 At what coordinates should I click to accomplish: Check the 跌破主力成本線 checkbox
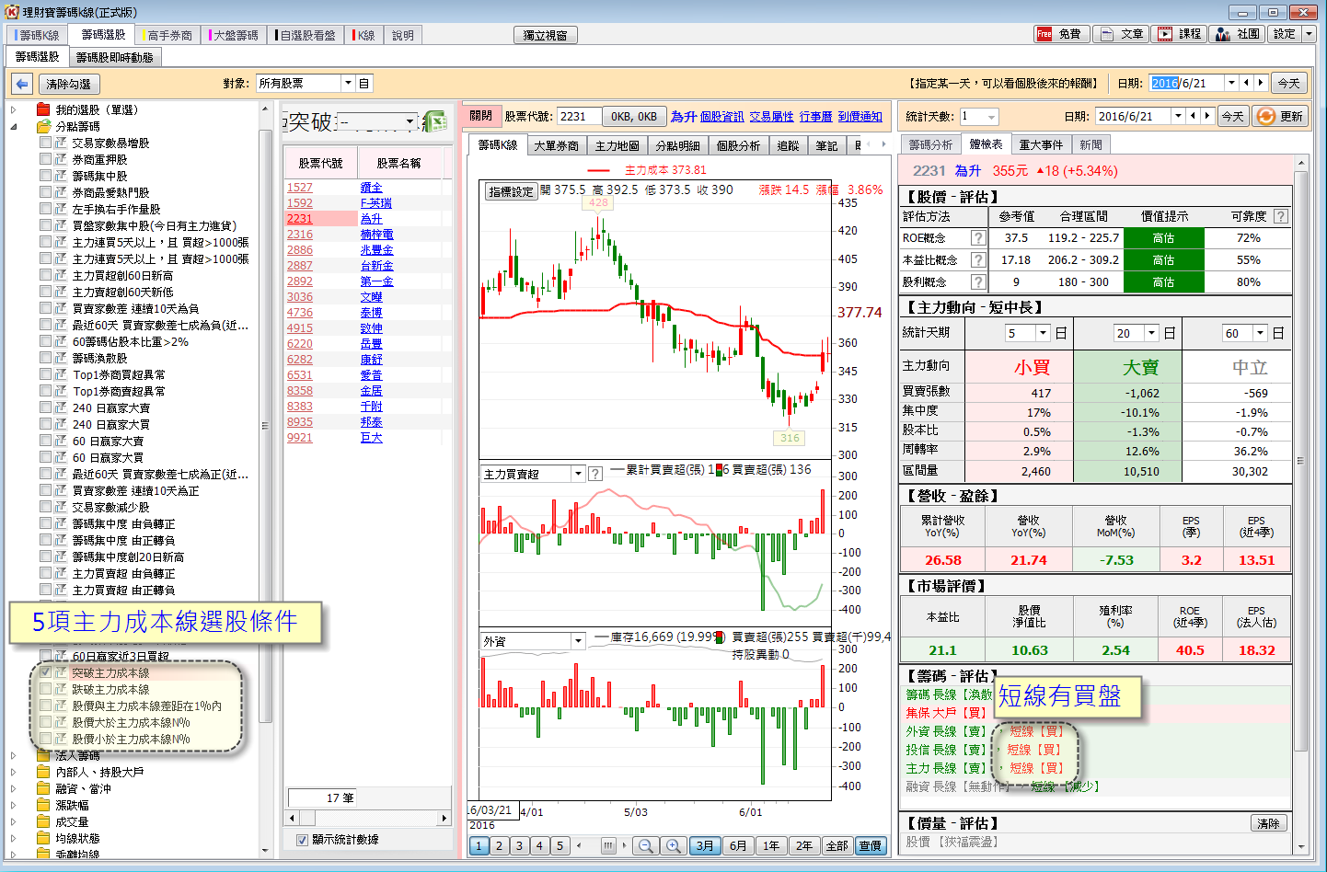45,689
